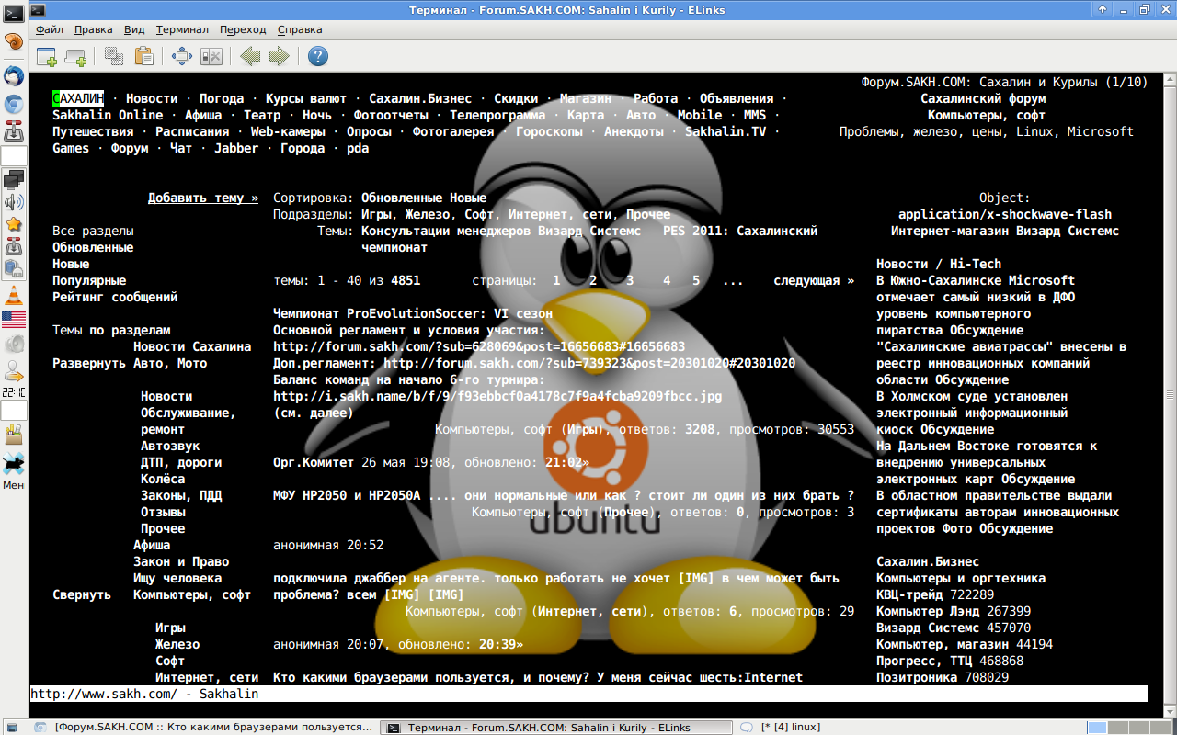Go to next tab with right arrow

[280, 57]
